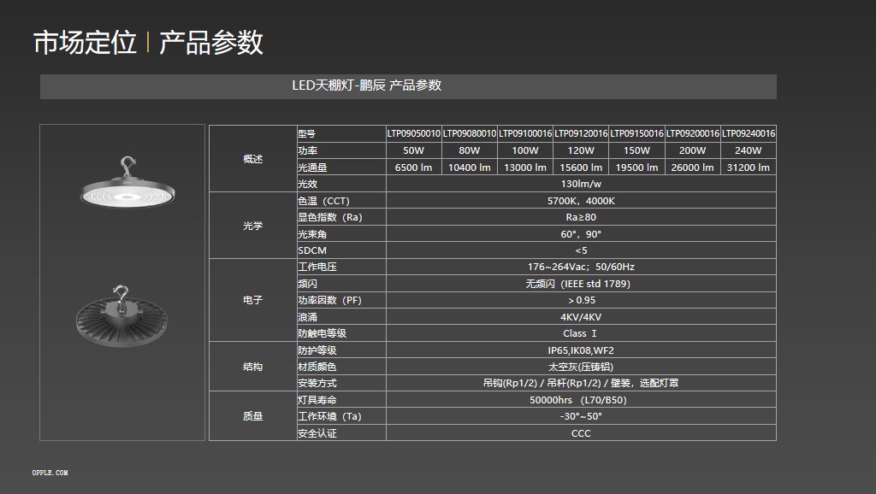Viewport: 876px width, 494px height.
Task: Select the '色温 (CCT)' row label
Action: (x=323, y=201)
